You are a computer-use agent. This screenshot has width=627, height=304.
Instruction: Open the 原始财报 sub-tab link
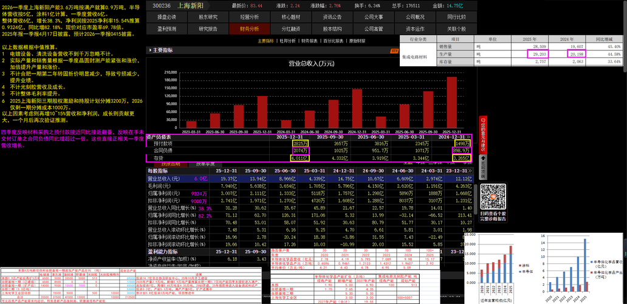coord(357,41)
